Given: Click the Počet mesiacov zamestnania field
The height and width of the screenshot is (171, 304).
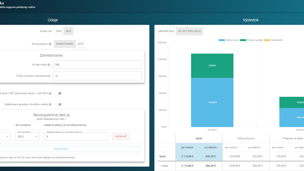Looking at the screenshot, I should tap(97, 76).
